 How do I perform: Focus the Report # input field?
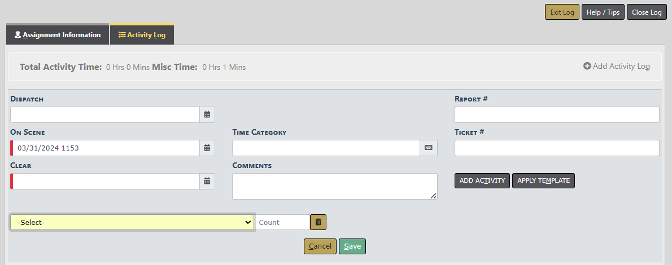[557, 114]
